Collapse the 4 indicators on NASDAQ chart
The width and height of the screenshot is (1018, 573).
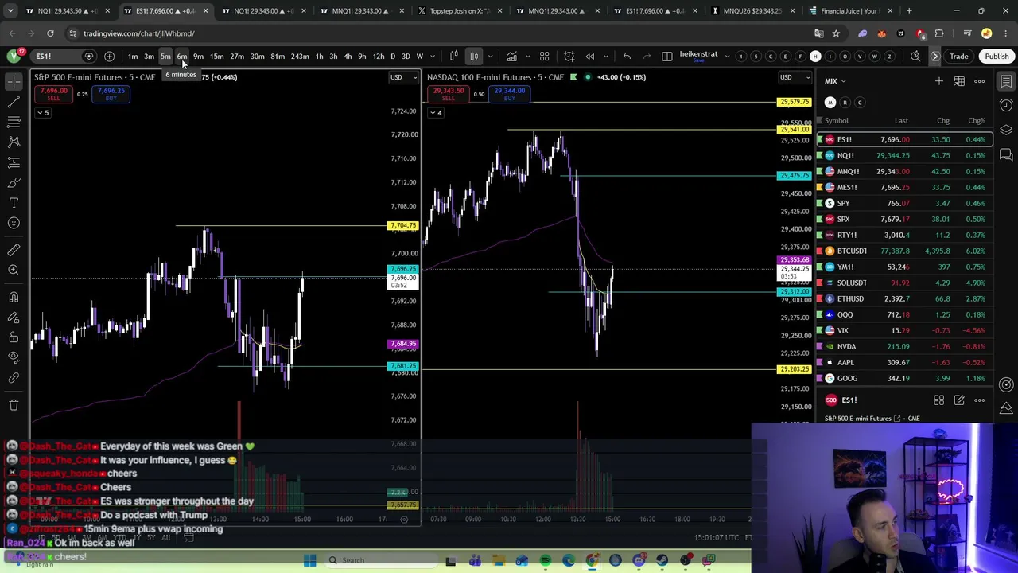(x=435, y=113)
